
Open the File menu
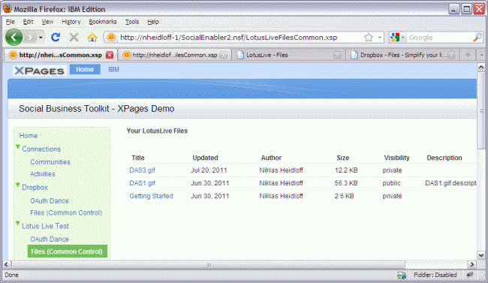[x=11, y=22]
